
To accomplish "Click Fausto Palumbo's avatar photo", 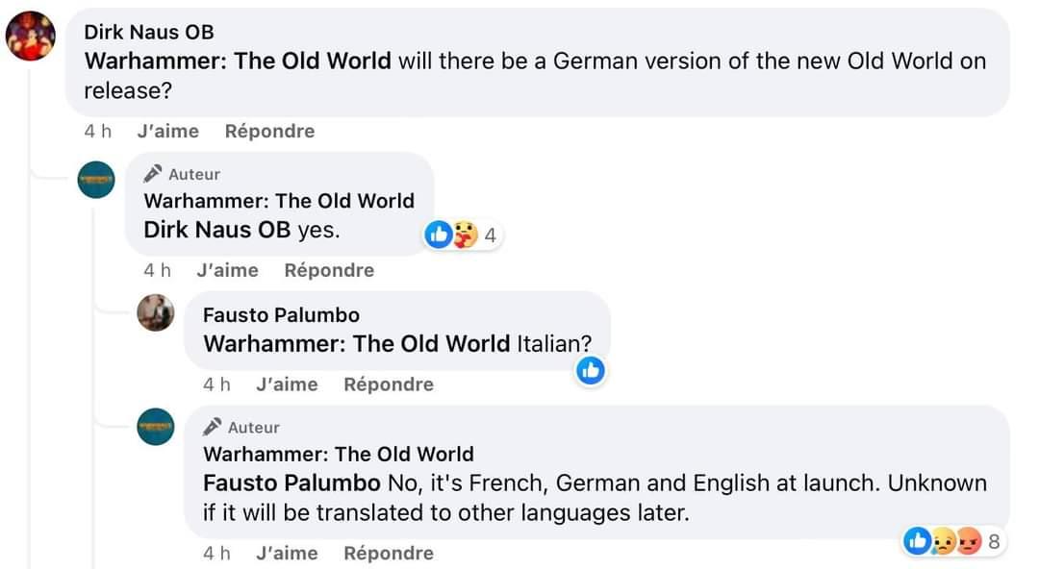I will point(156,312).
